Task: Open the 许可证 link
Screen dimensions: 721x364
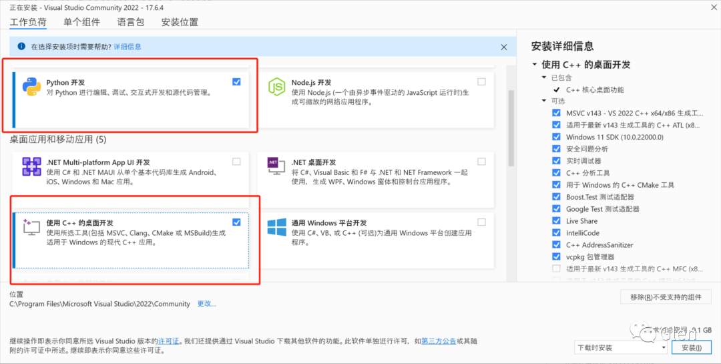Action: coord(169,341)
